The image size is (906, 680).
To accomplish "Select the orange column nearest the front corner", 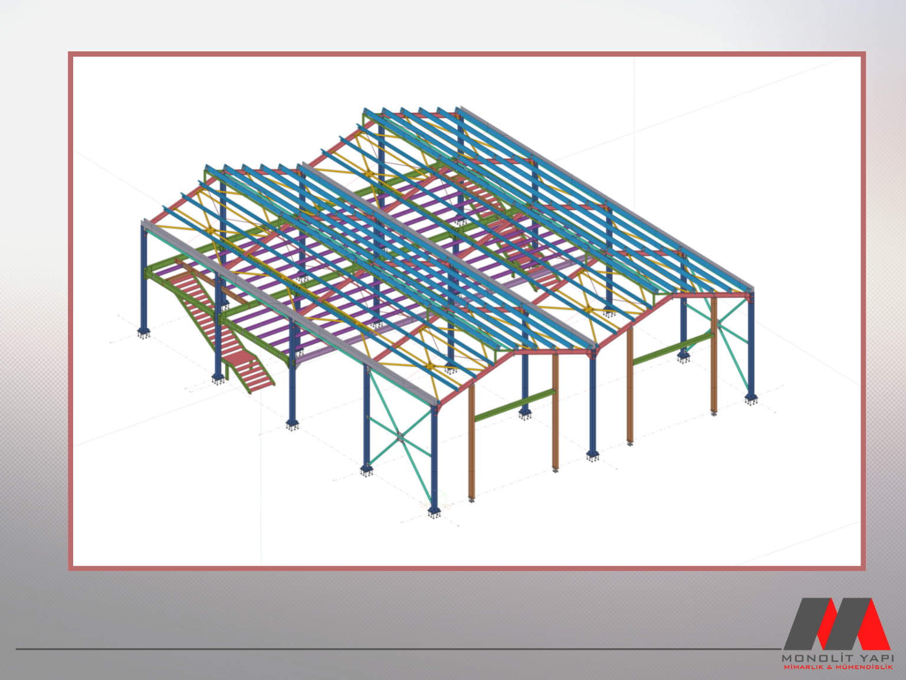I will [471, 443].
